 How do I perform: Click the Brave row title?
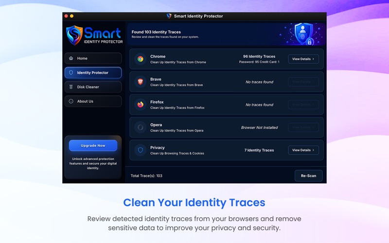pyautogui.click(x=156, y=79)
